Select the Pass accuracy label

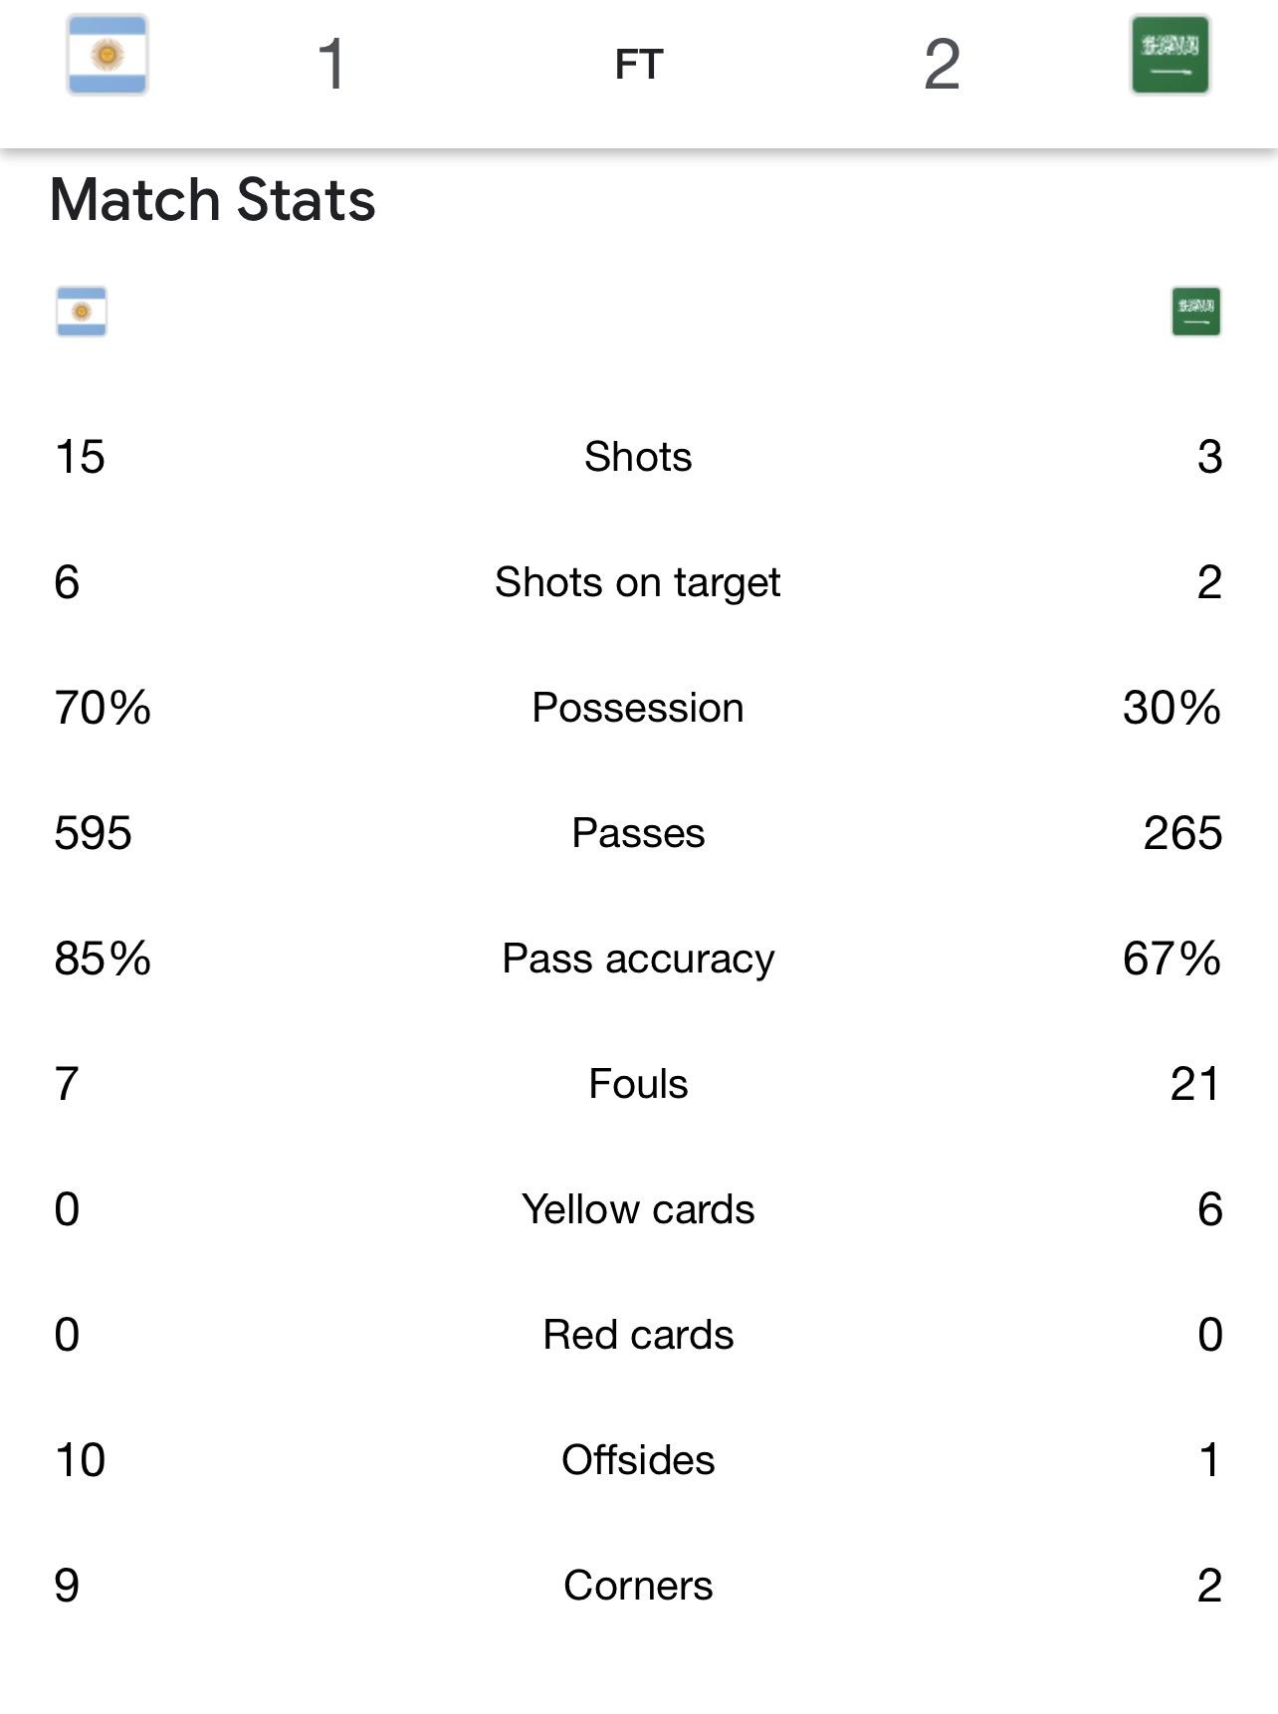(638, 959)
